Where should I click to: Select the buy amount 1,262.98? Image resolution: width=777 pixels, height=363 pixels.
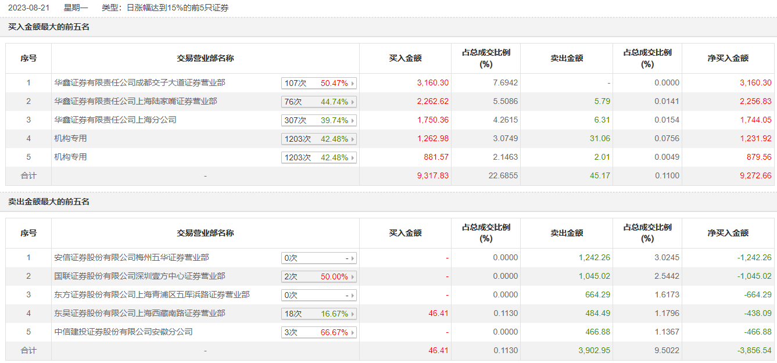click(x=432, y=139)
